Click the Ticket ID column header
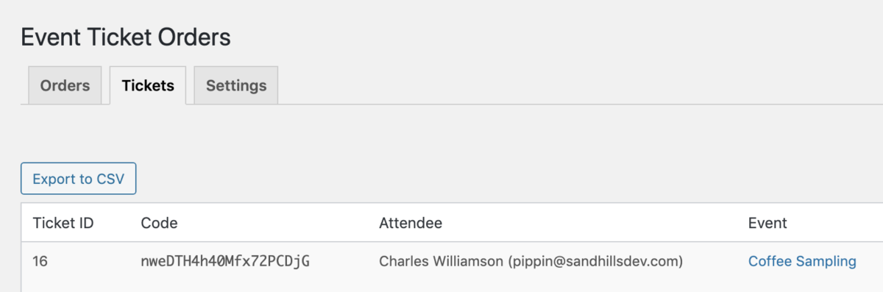Screen dimensions: 883x292 point(63,223)
